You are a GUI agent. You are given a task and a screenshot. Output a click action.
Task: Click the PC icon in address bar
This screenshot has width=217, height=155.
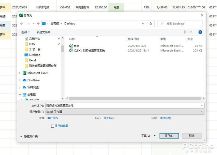44,24
